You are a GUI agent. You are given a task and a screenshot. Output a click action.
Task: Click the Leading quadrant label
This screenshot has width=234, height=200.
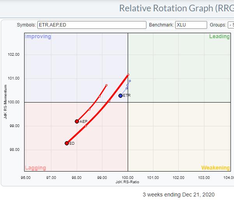tap(219, 37)
